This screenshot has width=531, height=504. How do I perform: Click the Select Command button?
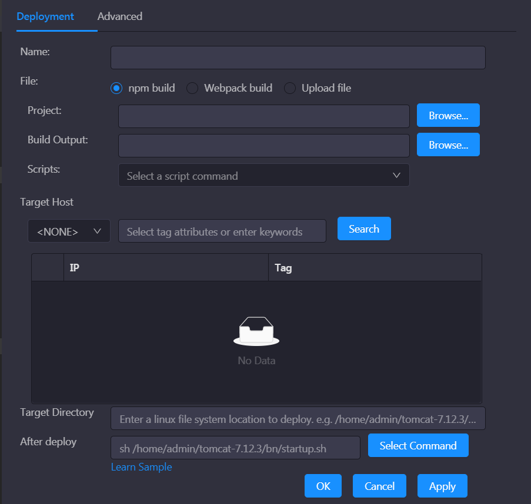tap(418, 446)
